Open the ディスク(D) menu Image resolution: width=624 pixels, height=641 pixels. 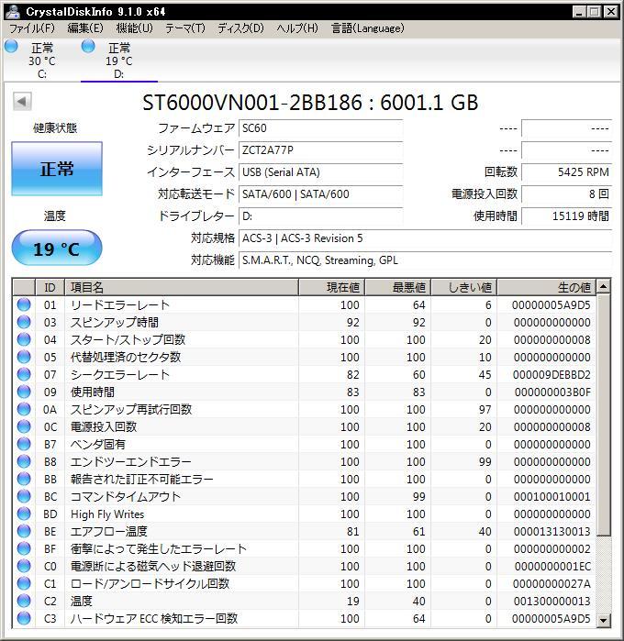tap(240, 28)
